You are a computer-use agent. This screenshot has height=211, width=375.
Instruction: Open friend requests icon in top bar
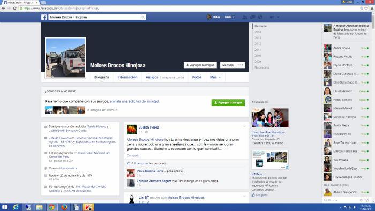(244, 17)
